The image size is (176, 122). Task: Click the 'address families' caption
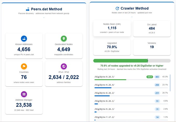pyautogui.click(x=64, y=82)
